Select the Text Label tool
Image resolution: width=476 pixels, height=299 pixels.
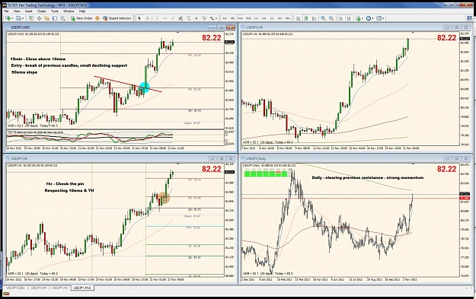(204, 18)
